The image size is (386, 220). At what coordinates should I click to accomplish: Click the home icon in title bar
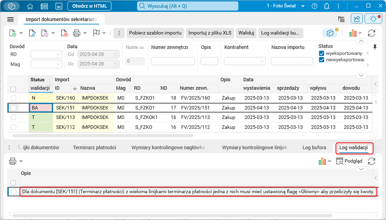tap(30, 6)
